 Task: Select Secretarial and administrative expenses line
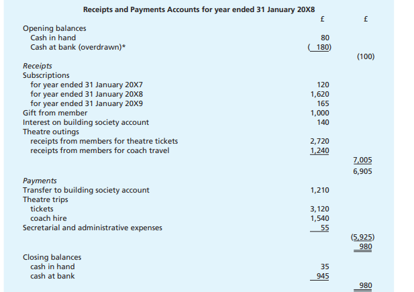[93, 228]
